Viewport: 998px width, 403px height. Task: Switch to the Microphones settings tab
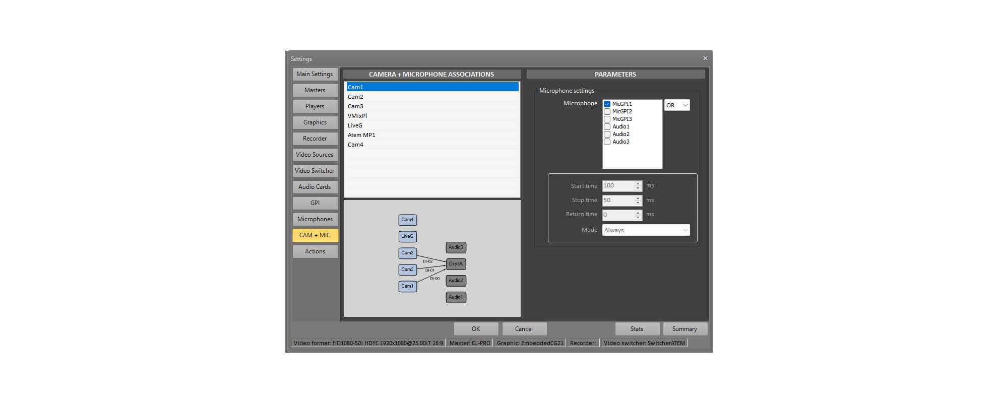coord(315,219)
